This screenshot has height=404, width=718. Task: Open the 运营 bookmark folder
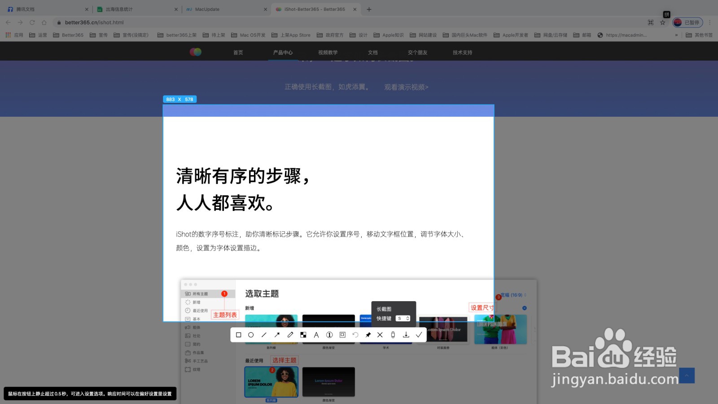38,35
